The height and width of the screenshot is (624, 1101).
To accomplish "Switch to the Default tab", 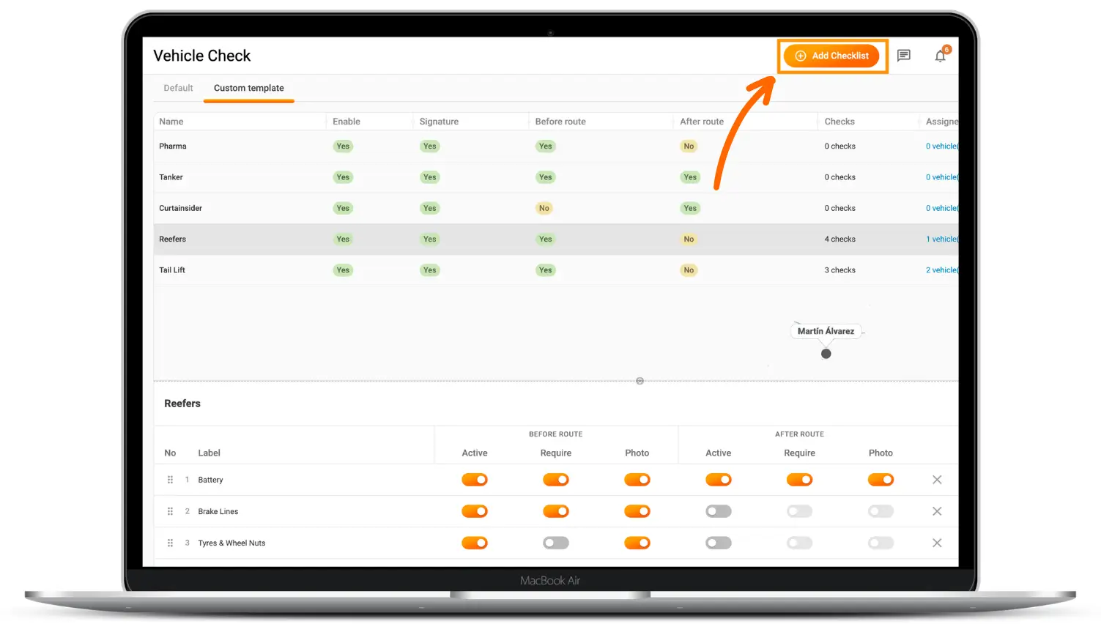I will coord(178,88).
